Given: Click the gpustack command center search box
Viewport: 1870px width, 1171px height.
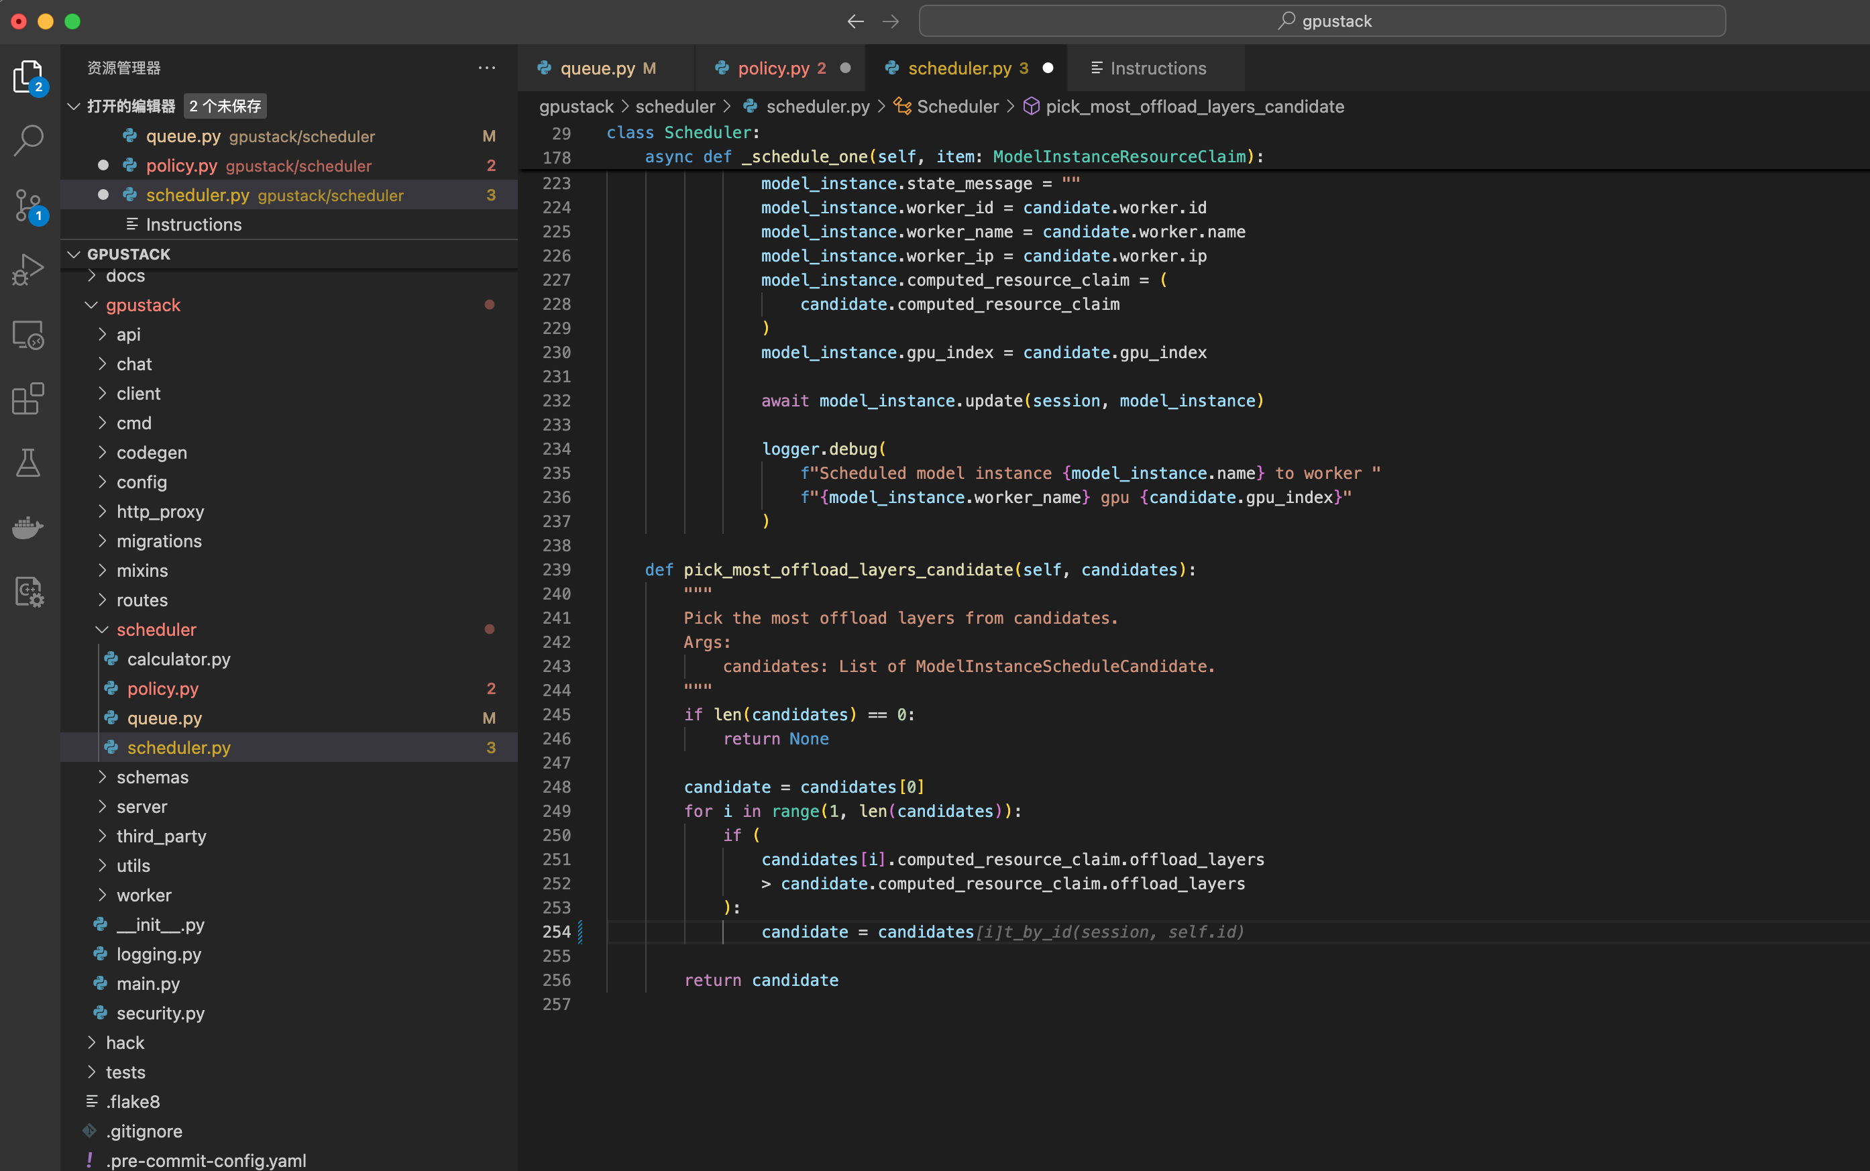Looking at the screenshot, I should click(x=1321, y=21).
